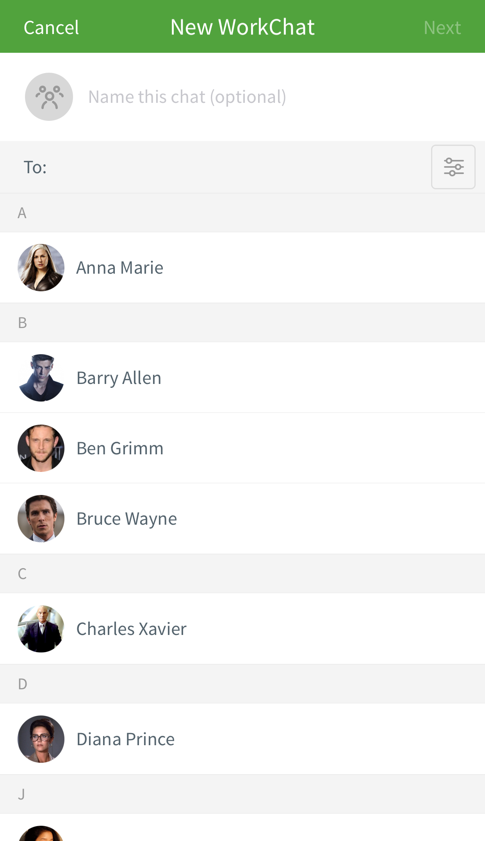Click Barry Allen's profile photo
485x841 pixels.
pos(40,377)
